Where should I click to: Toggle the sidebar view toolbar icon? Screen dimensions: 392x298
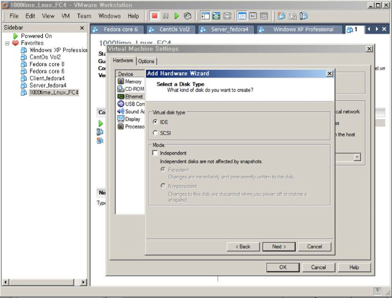coord(205,16)
